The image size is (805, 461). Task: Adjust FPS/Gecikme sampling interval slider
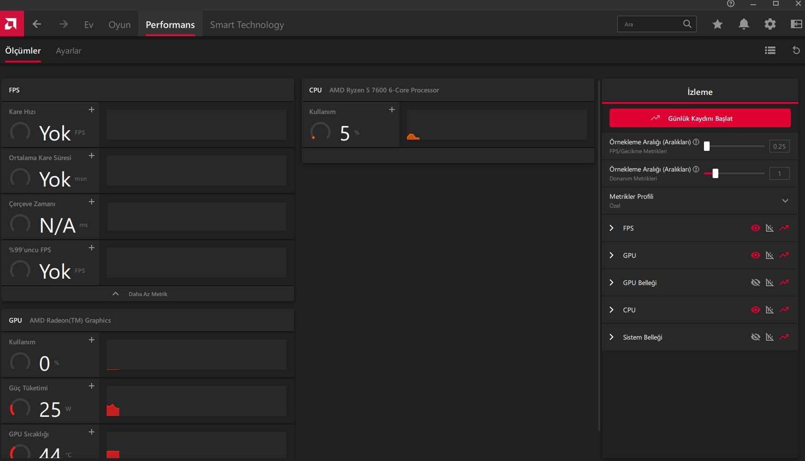(734, 146)
